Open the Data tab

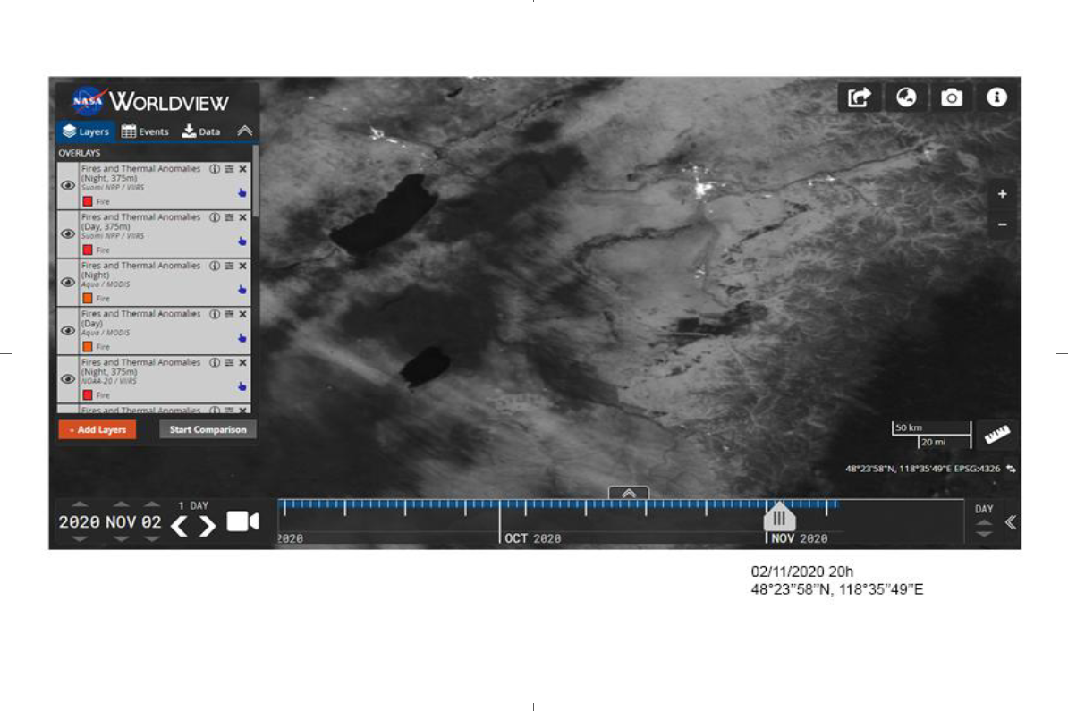click(201, 131)
